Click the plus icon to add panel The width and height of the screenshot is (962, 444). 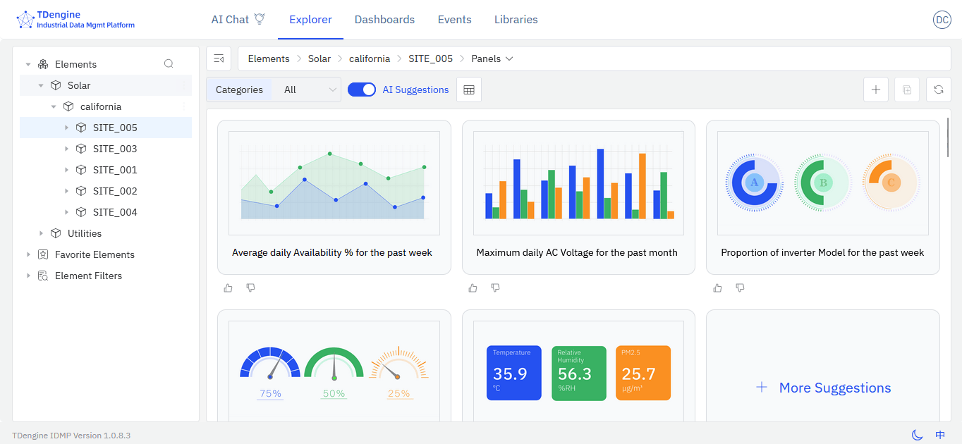tap(875, 90)
